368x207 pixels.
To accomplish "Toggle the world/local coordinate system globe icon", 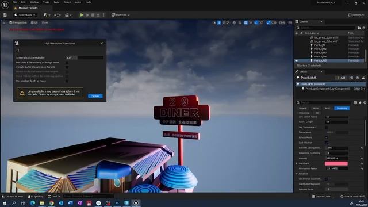I will pyautogui.click(x=234, y=22).
